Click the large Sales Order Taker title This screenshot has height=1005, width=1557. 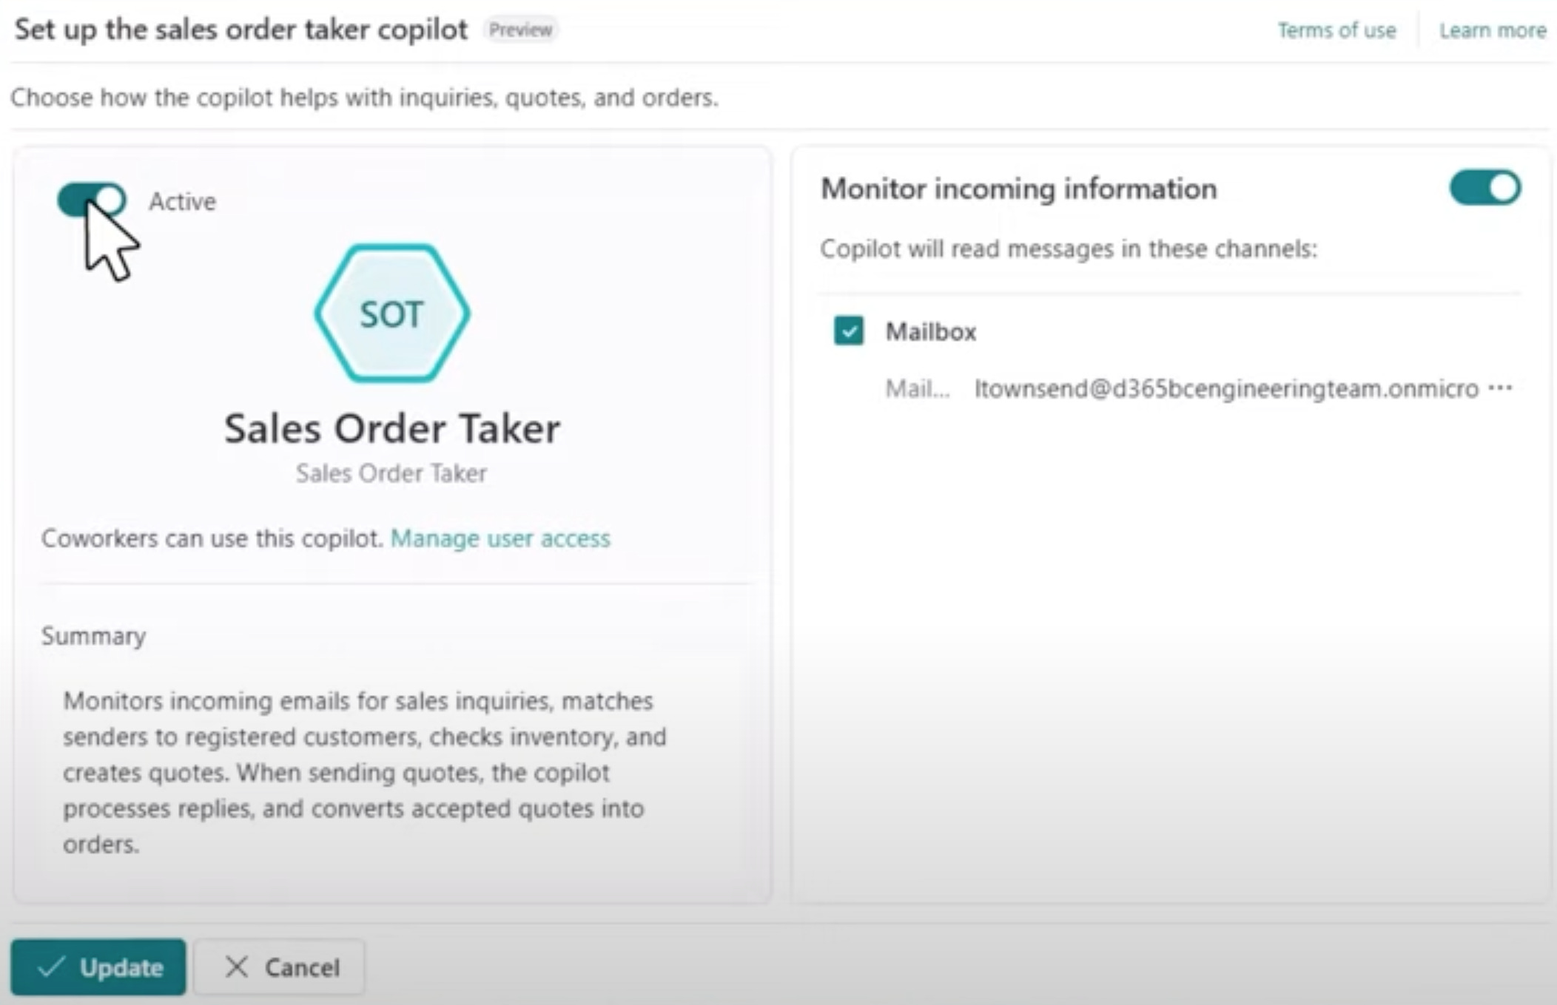(x=392, y=428)
